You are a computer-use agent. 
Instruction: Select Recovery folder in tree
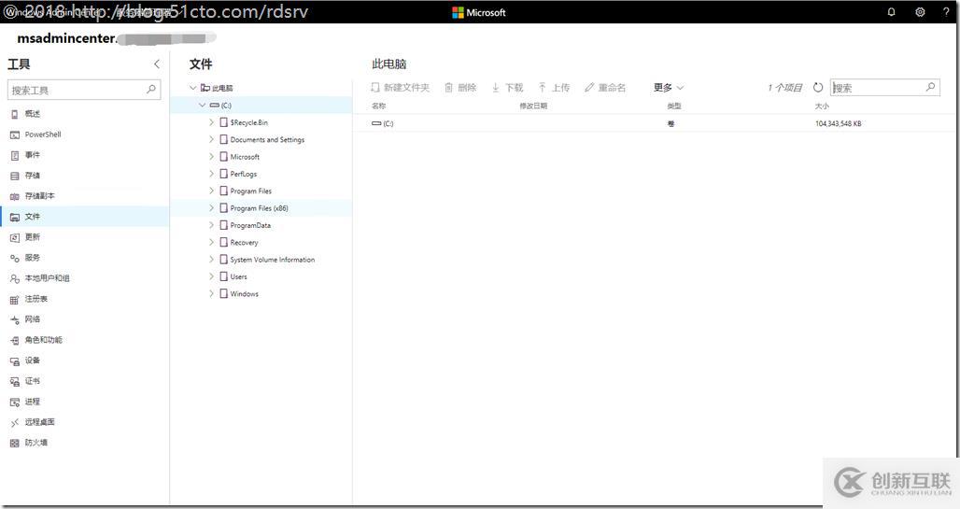[x=245, y=243]
